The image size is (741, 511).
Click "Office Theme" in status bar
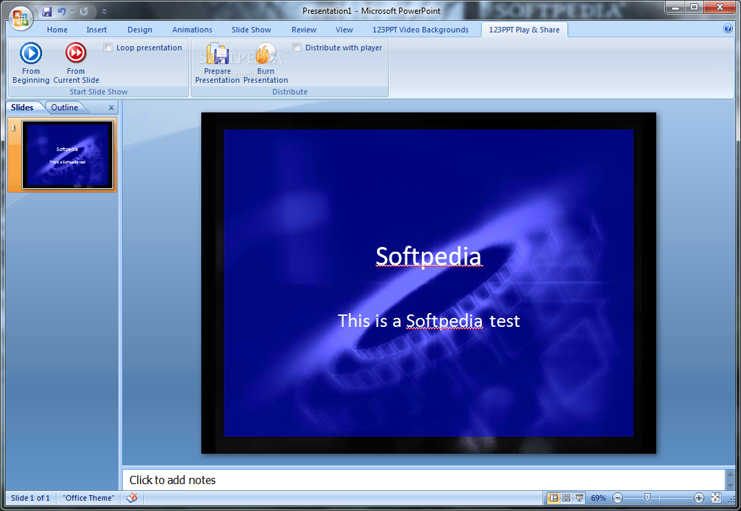(88, 498)
